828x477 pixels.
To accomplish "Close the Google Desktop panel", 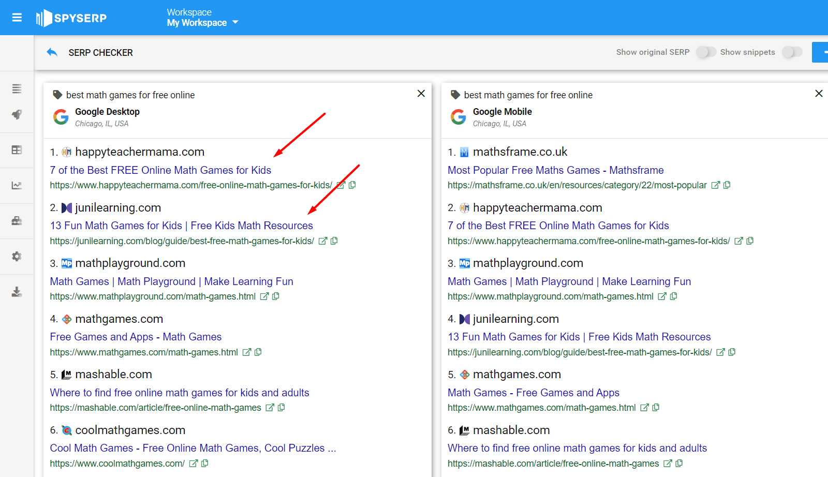I will pos(421,93).
